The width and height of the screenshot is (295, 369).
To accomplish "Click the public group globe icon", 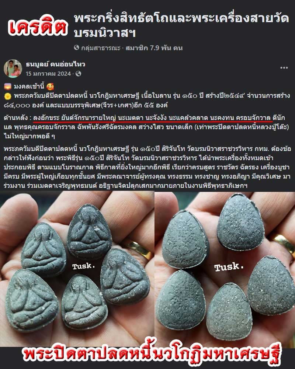I will click(x=76, y=48).
